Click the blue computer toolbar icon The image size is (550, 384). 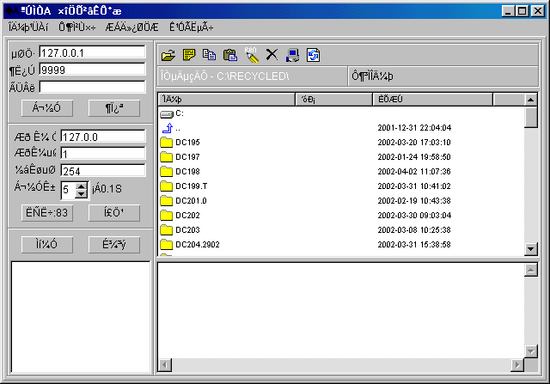(293, 55)
